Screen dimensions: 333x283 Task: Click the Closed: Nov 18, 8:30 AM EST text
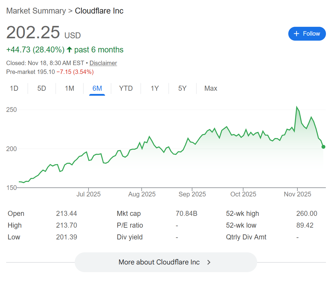click(45, 63)
